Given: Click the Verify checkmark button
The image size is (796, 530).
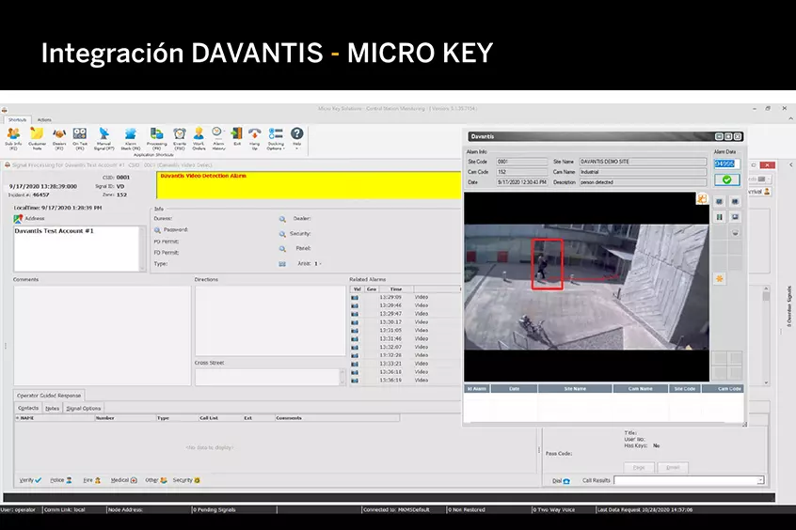Looking at the screenshot, I should 30,480.
